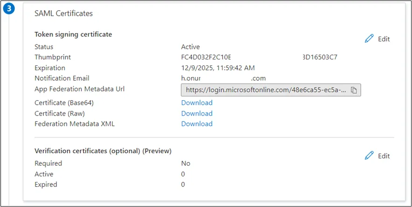
Task: Click the Federation Metadata XML label
Action: click(75, 123)
